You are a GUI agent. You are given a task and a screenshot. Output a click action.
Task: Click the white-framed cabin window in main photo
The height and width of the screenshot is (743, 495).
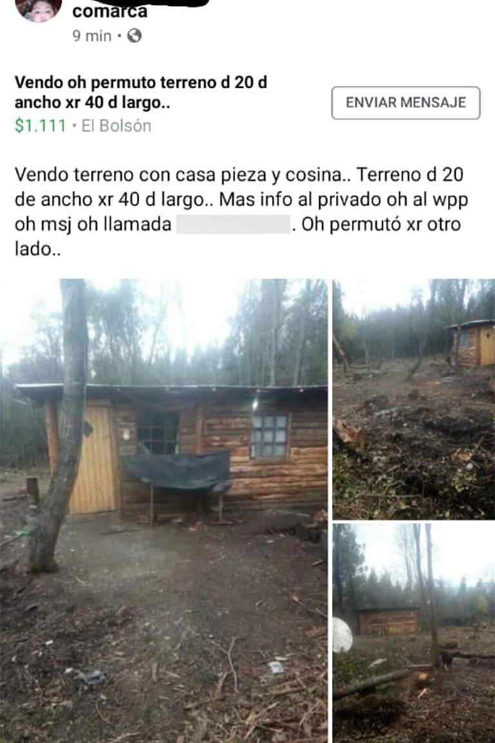coord(269,436)
